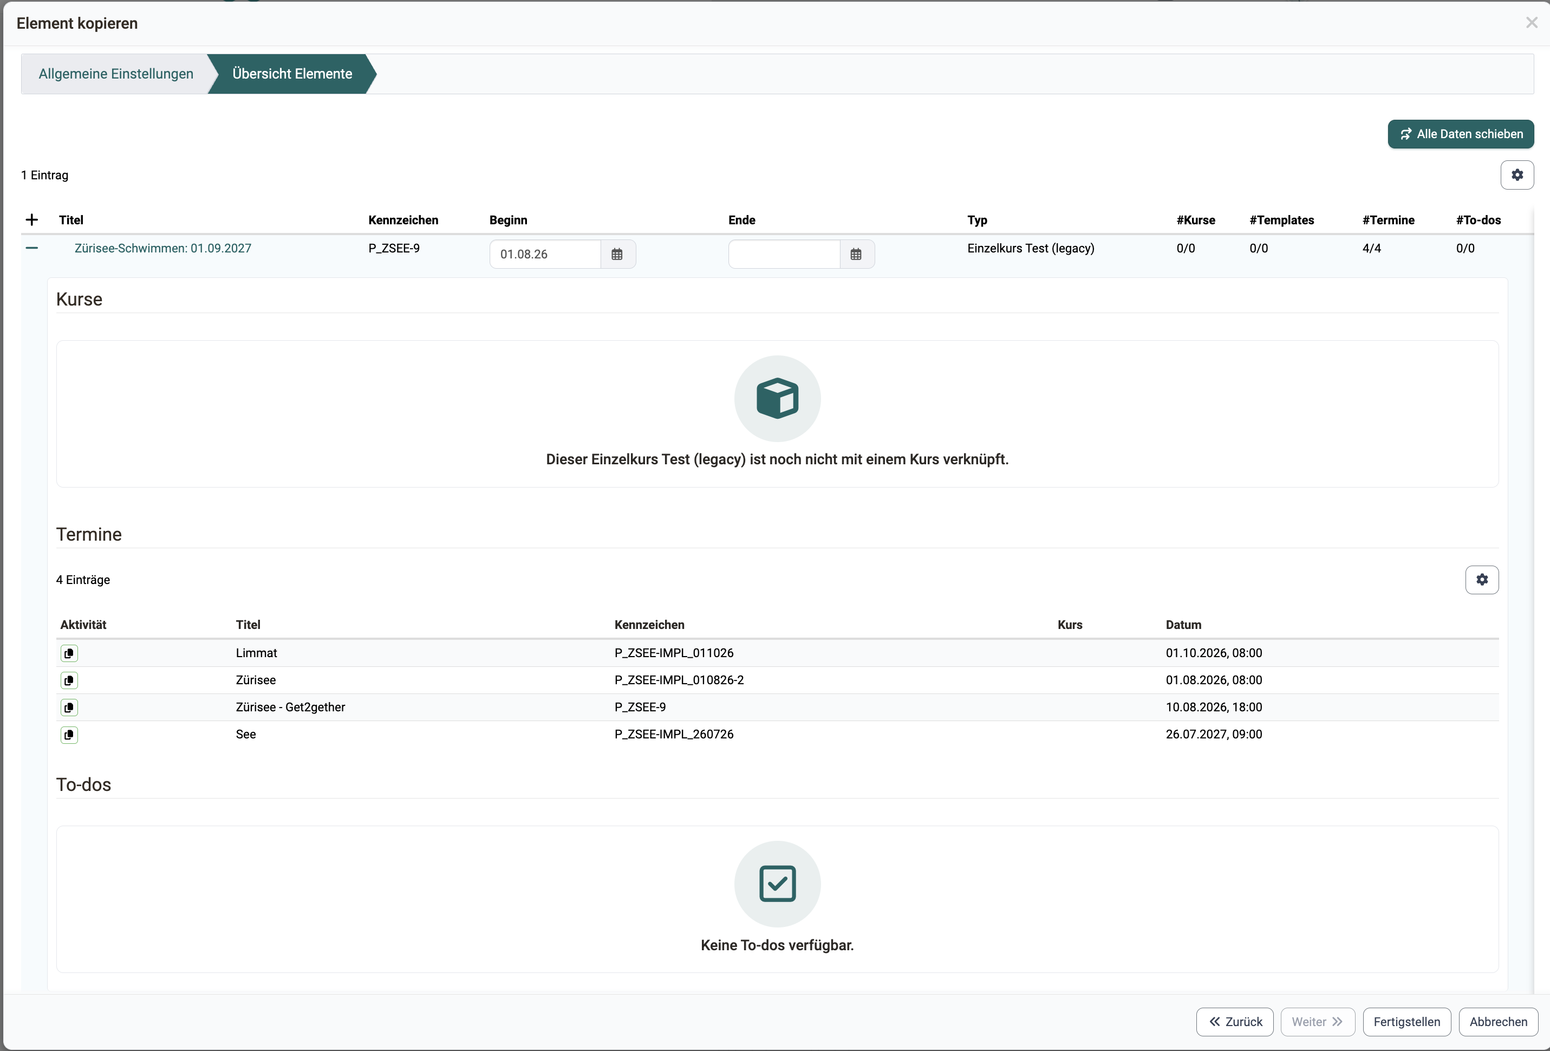1550x1051 pixels.
Task: Click the Beginn date field showing 01.08.26
Action: [x=545, y=254]
